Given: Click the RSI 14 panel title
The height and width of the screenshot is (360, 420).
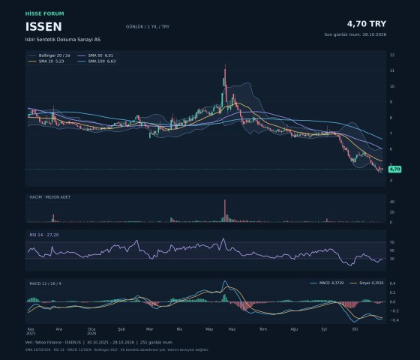Looking at the screenshot, I should pyautogui.click(x=44, y=235).
